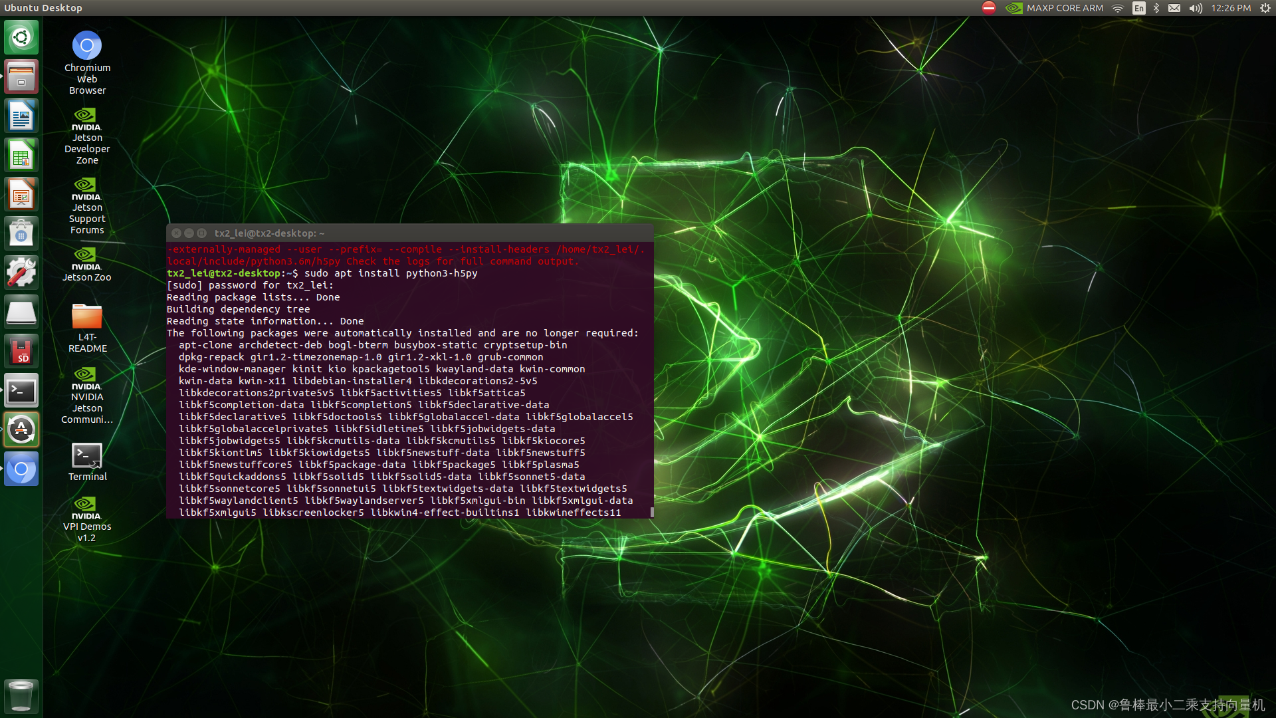Open the sound volume indicator menu
Image resolution: width=1276 pixels, height=718 pixels.
1195,8
